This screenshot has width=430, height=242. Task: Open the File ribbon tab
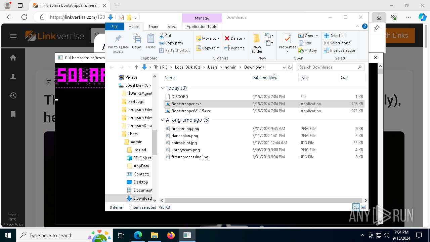115,27
